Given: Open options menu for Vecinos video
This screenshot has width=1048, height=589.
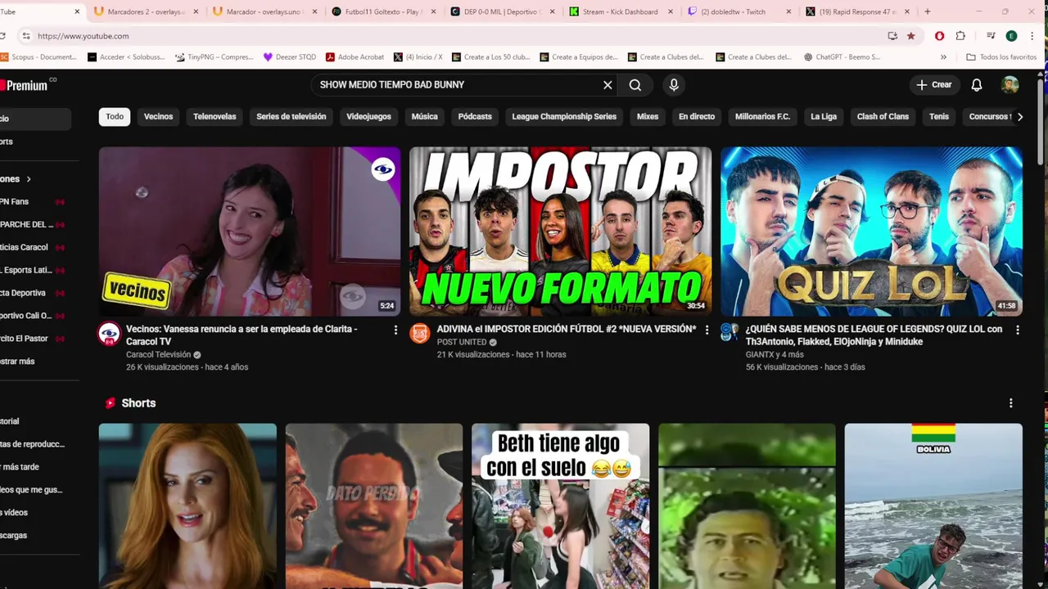Looking at the screenshot, I should [x=395, y=330].
